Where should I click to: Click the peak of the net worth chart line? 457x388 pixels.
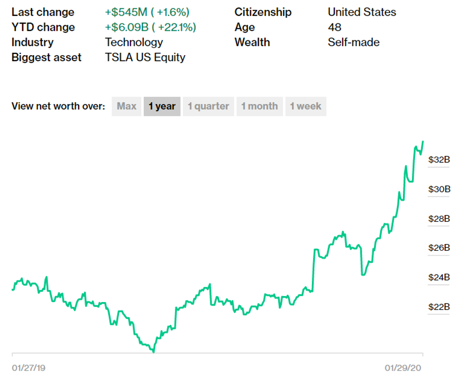tap(422, 140)
